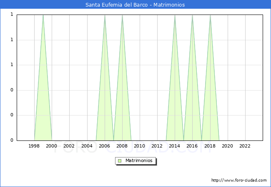Select the tip of the 2008 peak
This screenshot has height=187, width=271.
pos(122,15)
